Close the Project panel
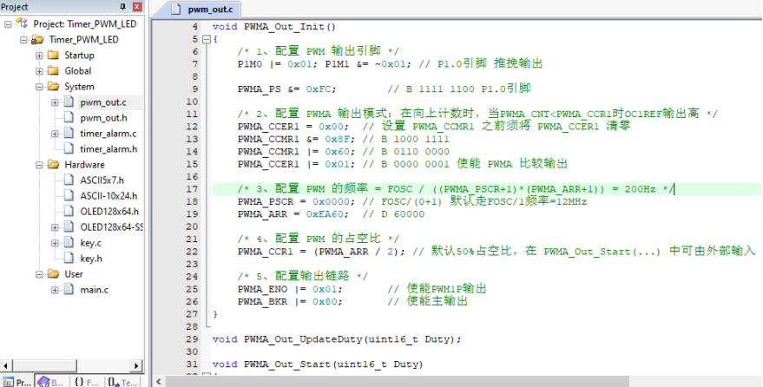This screenshot has height=387, width=763. [x=137, y=6]
